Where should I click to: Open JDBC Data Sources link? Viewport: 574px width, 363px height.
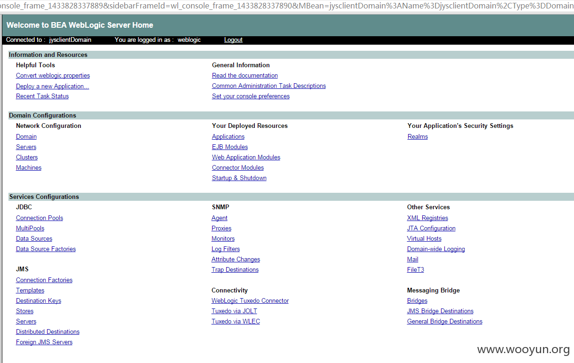34,239
